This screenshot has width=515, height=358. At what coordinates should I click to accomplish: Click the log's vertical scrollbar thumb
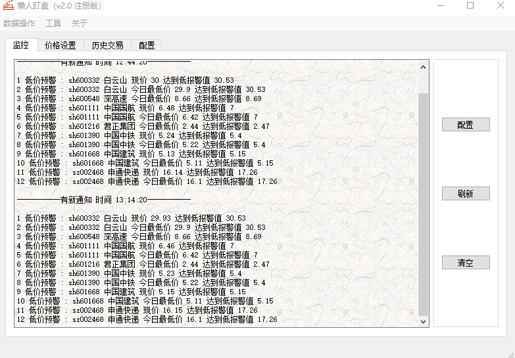(x=424, y=204)
